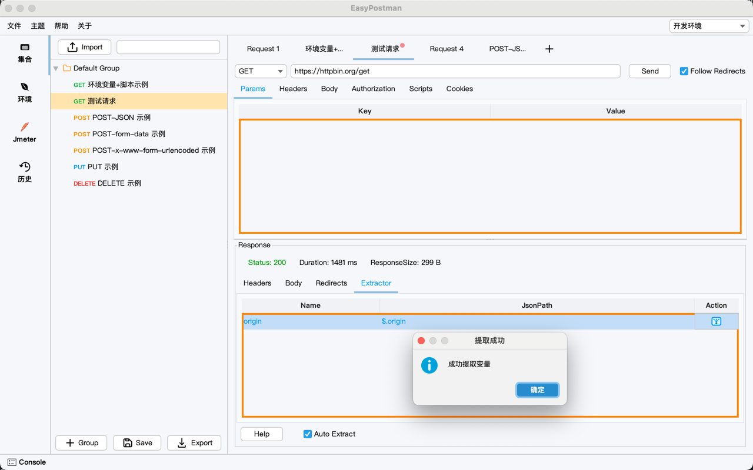753x470 pixels.
Task: Open the 开发环境 environment dropdown
Action: pos(709,26)
